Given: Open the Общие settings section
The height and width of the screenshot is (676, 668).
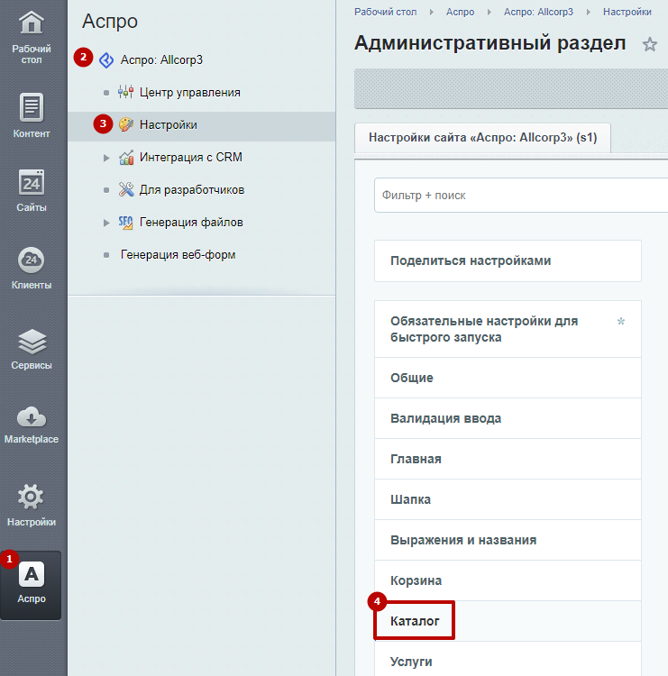Looking at the screenshot, I should [x=508, y=378].
